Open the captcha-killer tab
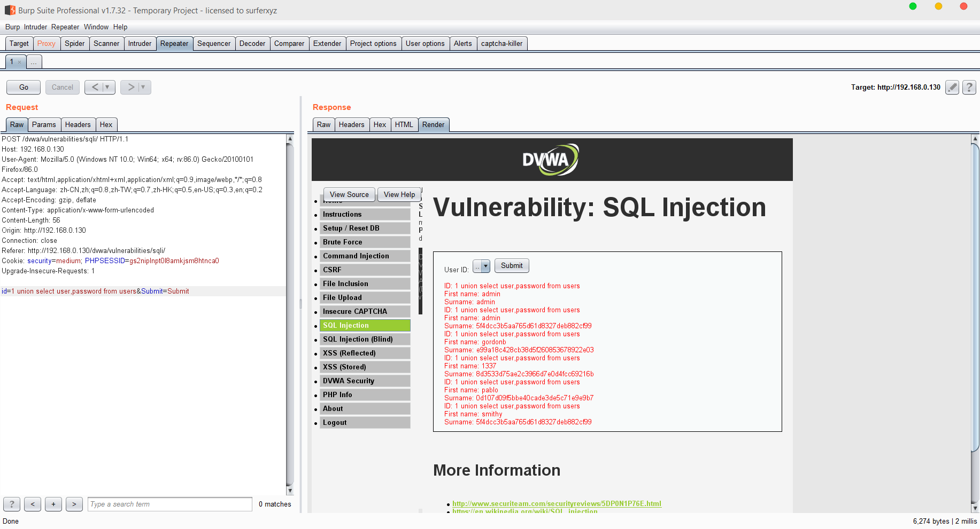This screenshot has width=980, height=529. point(502,43)
